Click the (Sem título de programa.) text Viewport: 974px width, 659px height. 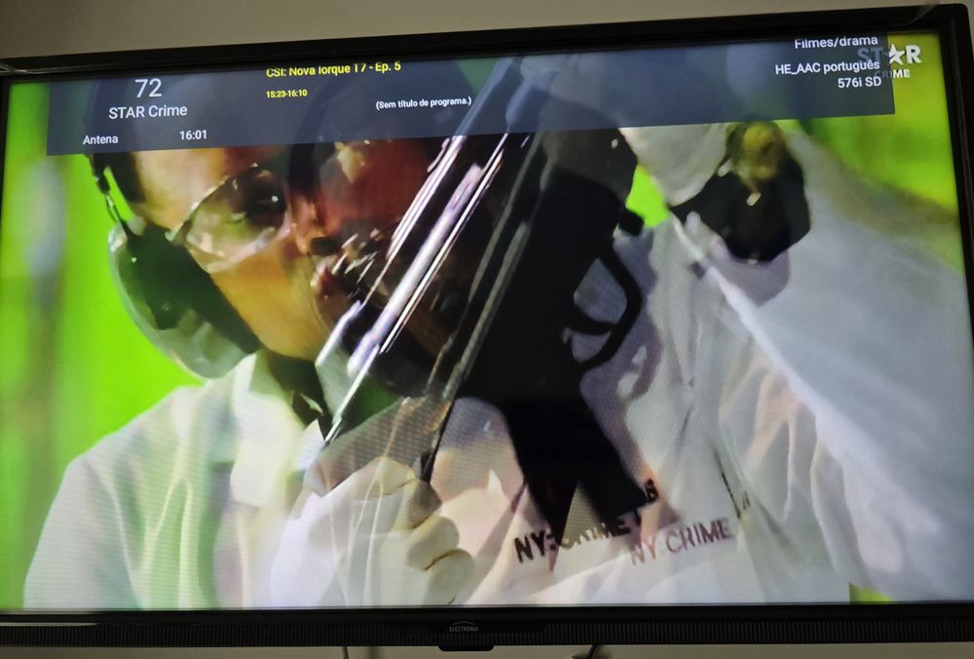[x=423, y=103]
